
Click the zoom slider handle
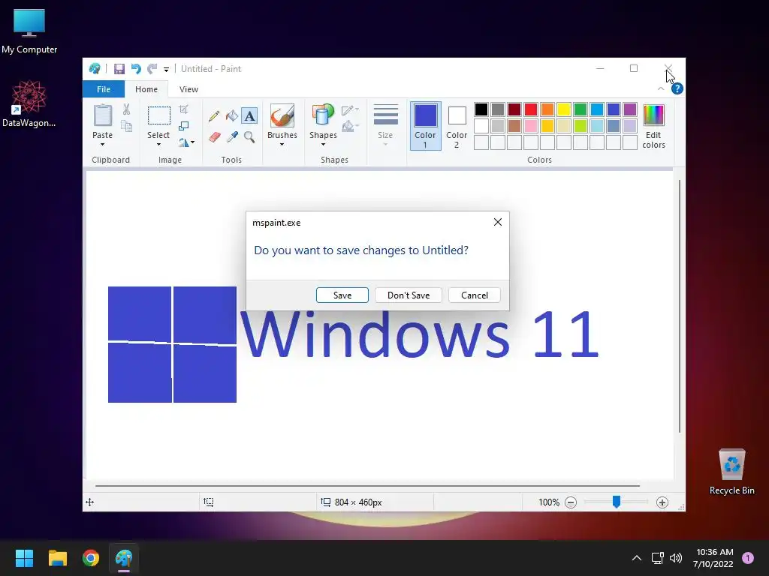617,502
